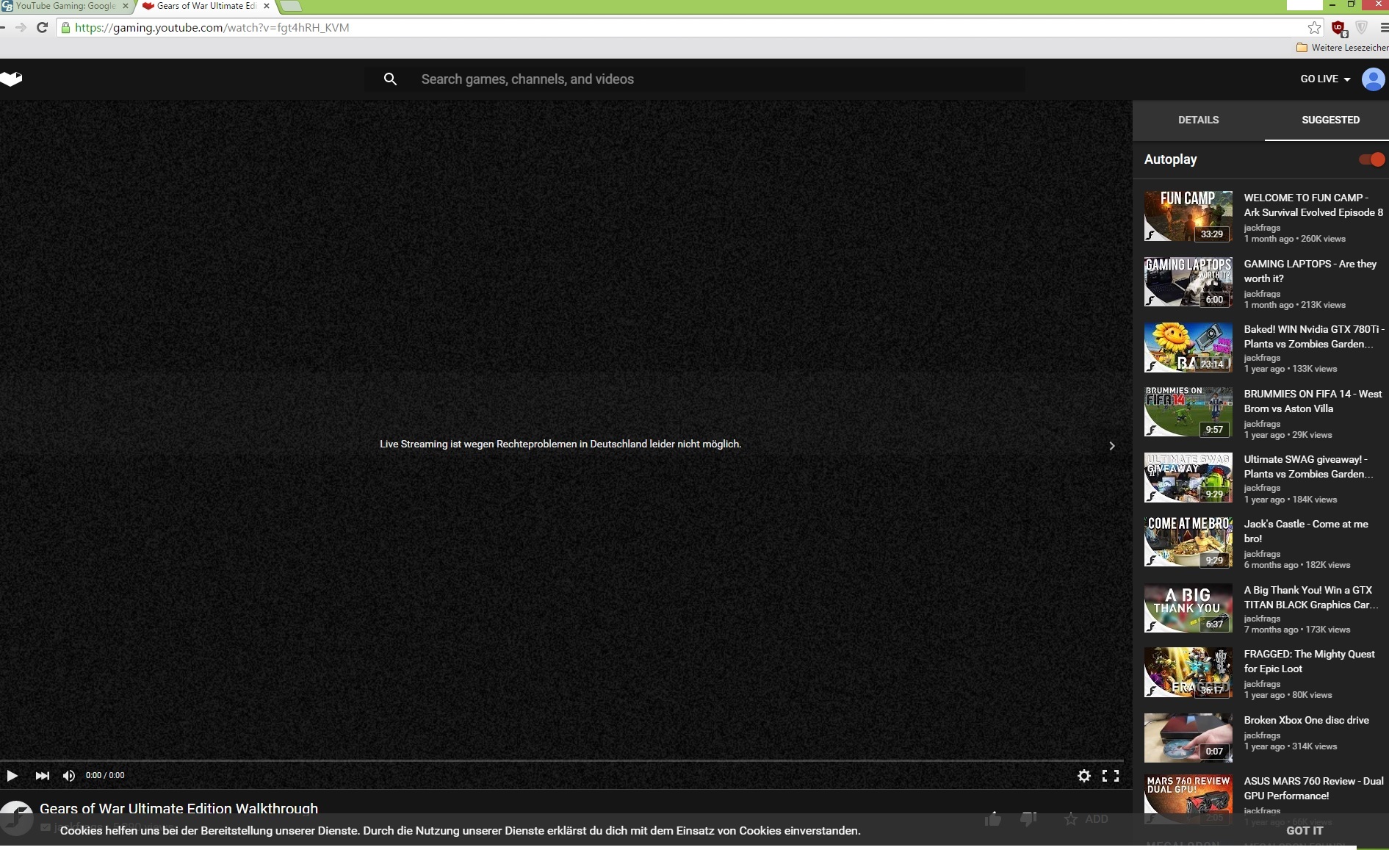Click Gears of War Ultimate Edition Walkthrough title
Image resolution: width=1389 pixels, height=850 pixels.
pyautogui.click(x=178, y=808)
